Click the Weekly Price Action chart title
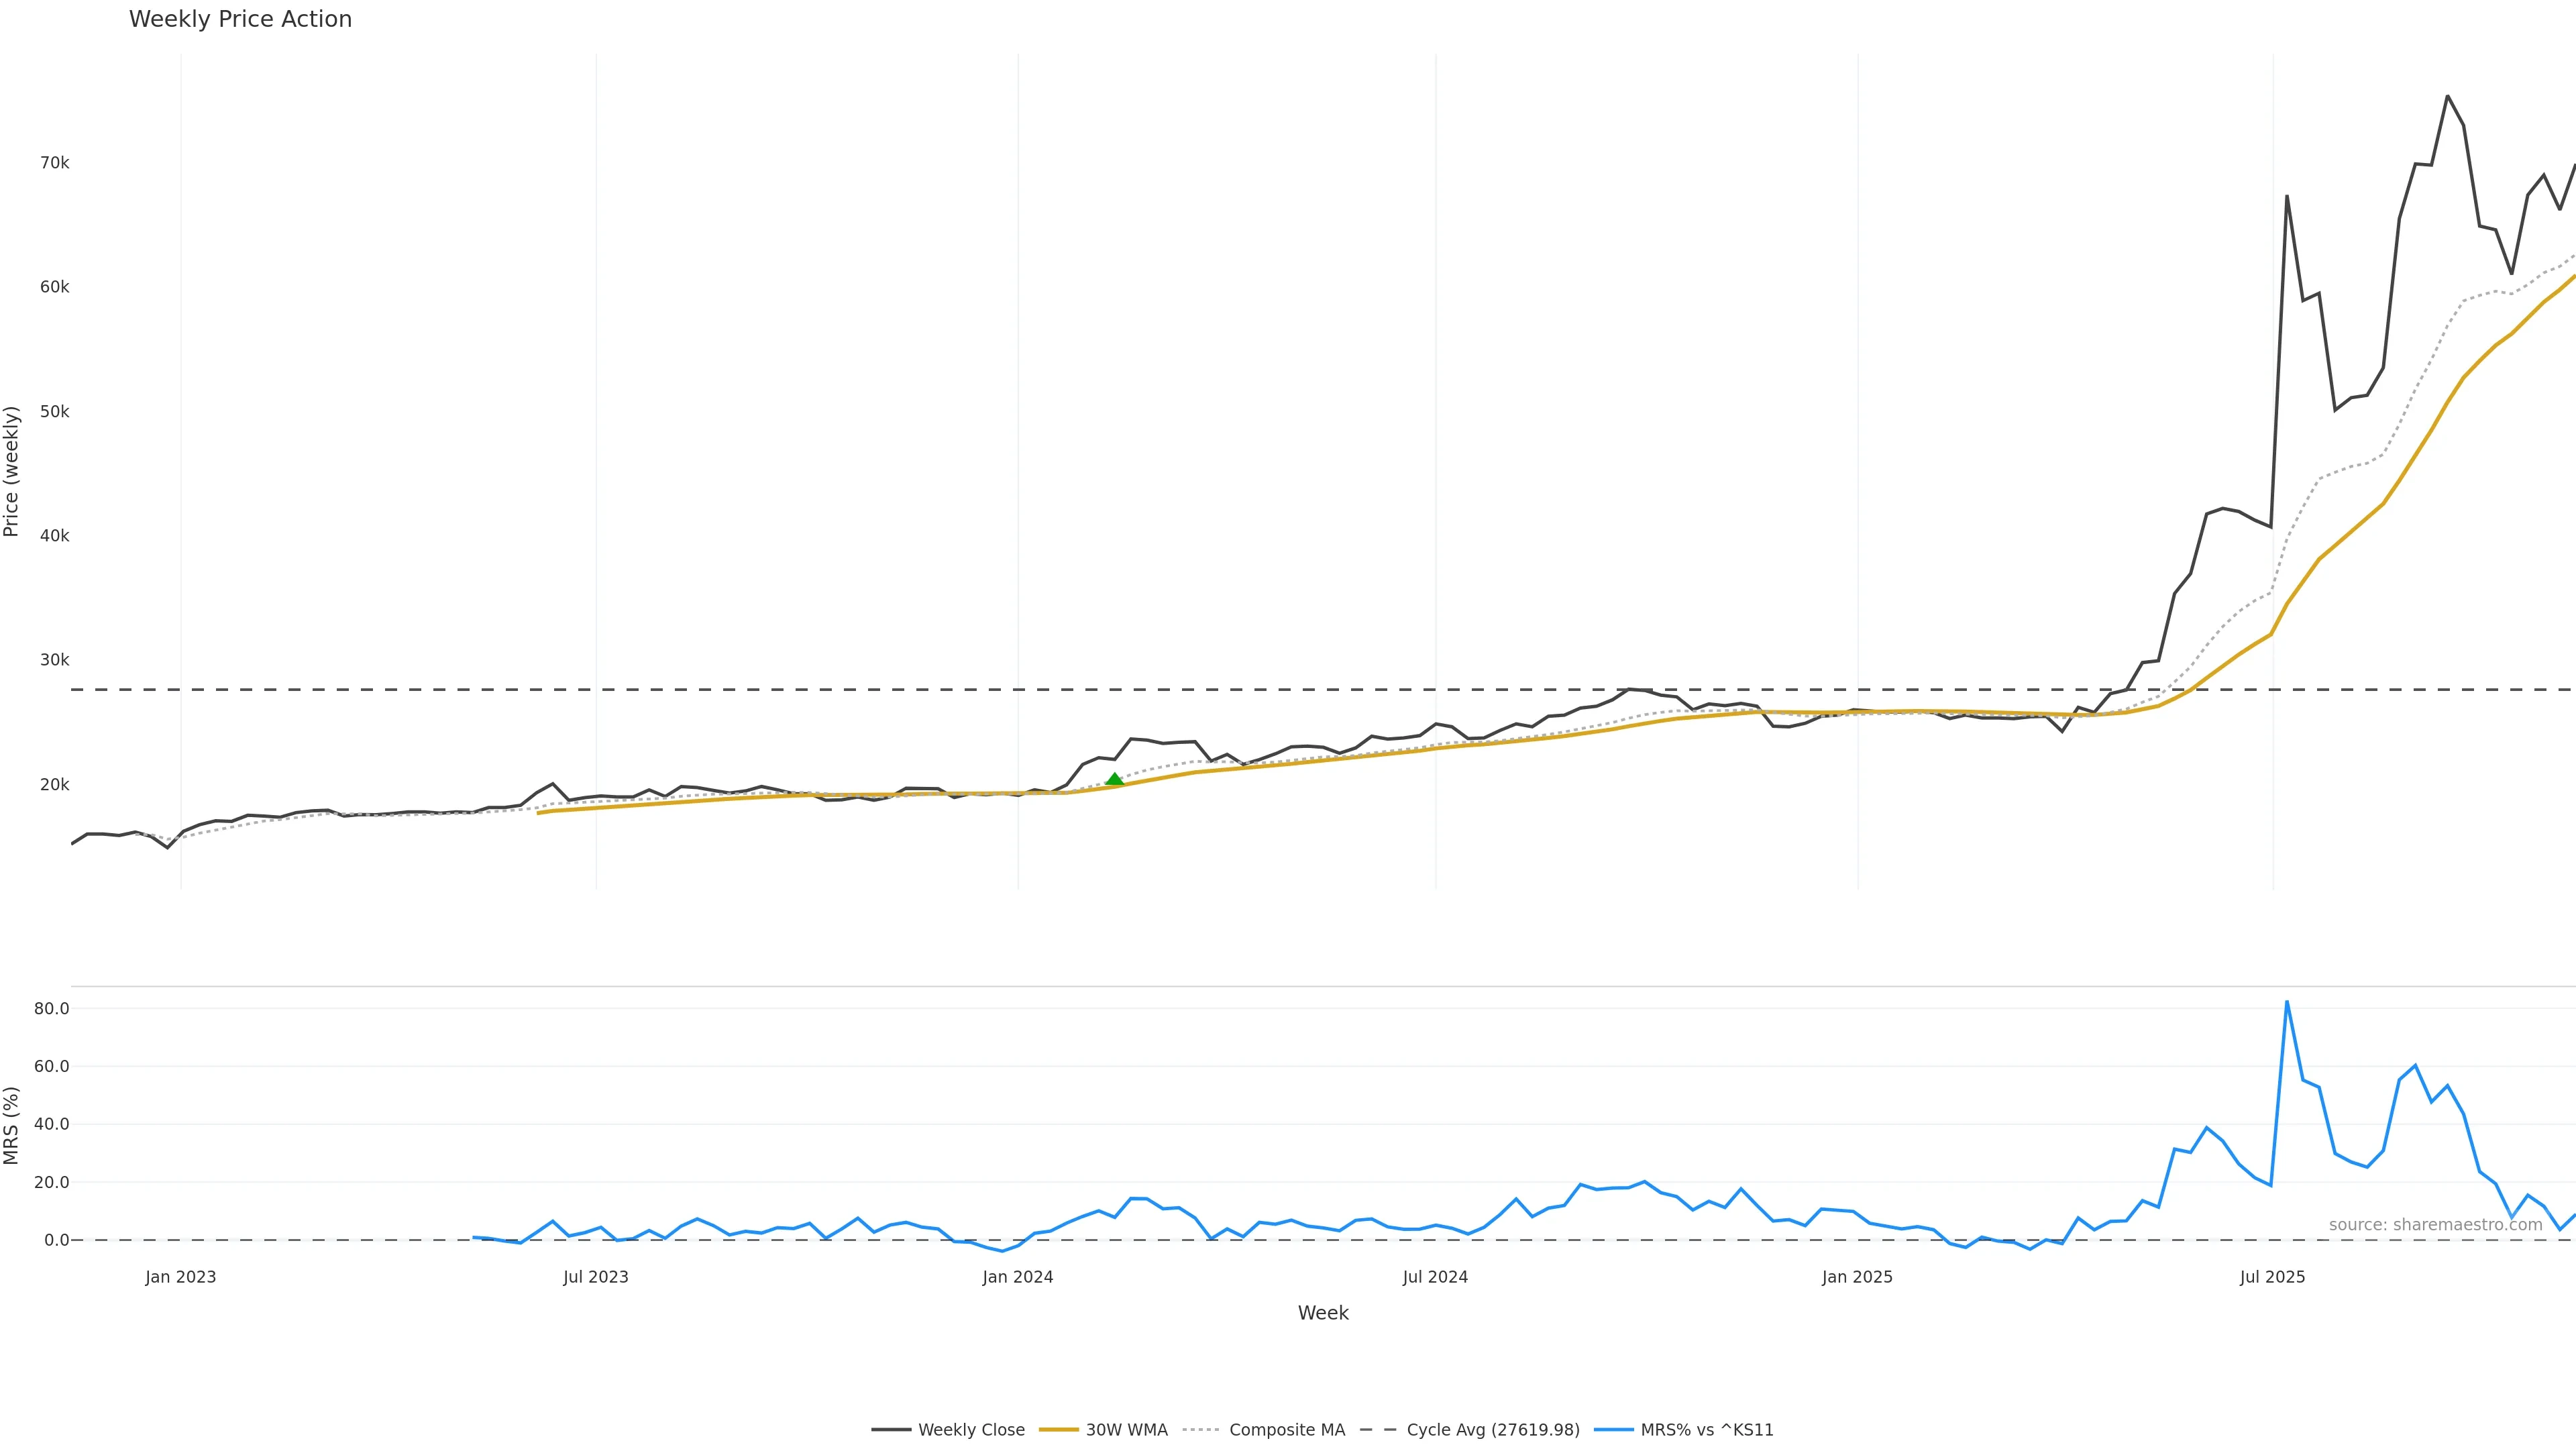 pos(240,19)
